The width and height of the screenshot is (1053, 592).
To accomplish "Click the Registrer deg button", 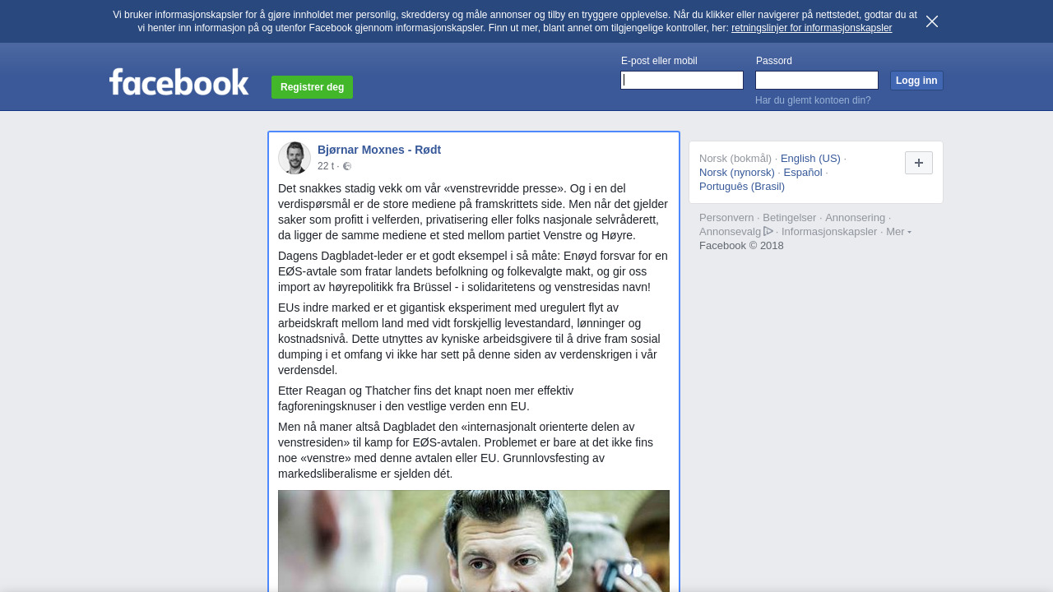I will click(x=312, y=87).
